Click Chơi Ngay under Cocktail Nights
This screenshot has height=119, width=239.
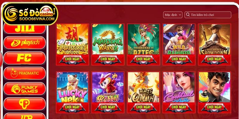[179, 107]
